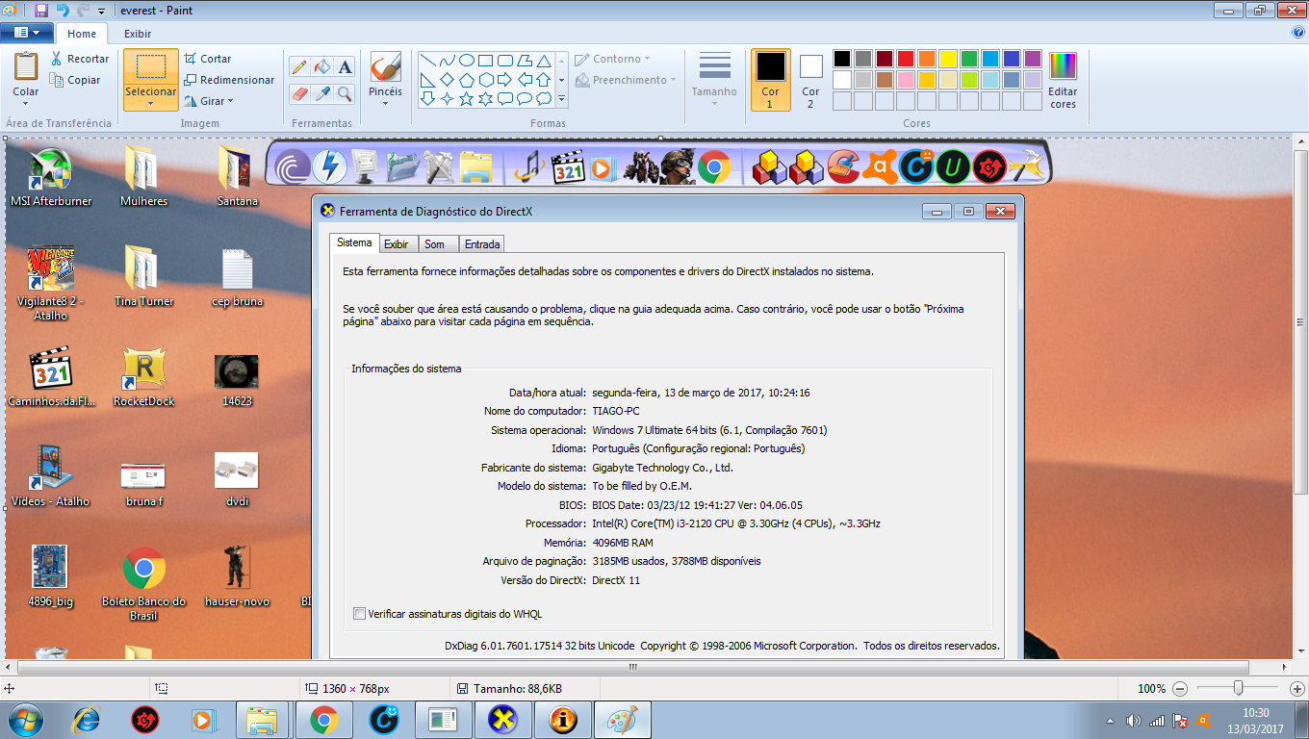The width and height of the screenshot is (1309, 739).
Task: Expand the Colar dropdown arrow
Action: (x=26, y=104)
